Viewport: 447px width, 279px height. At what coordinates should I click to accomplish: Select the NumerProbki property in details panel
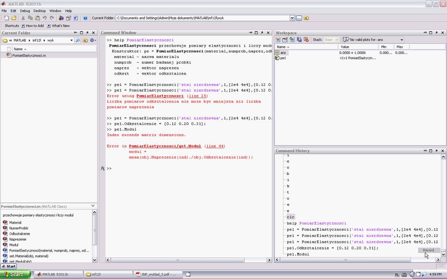click(x=18, y=228)
